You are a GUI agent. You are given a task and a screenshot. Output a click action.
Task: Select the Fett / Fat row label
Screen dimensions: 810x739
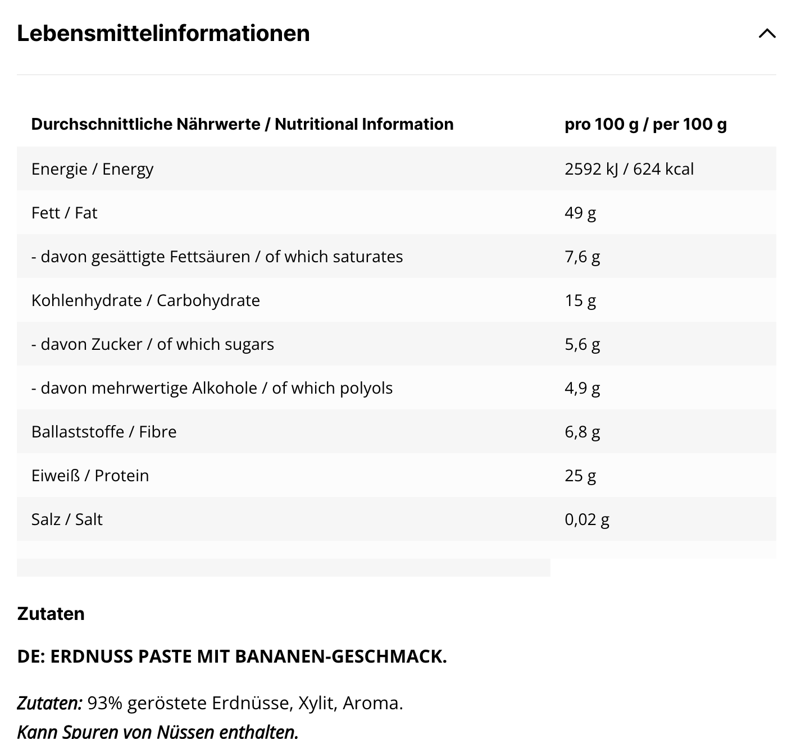click(x=64, y=213)
